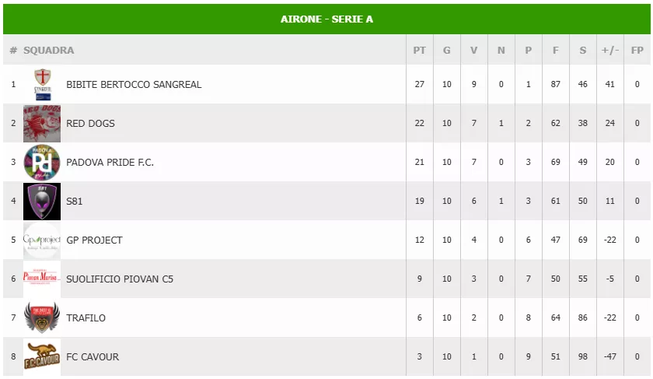This screenshot has width=653, height=379.
Task: Click the AIRONE - SERIE A header
Action: (x=327, y=19)
